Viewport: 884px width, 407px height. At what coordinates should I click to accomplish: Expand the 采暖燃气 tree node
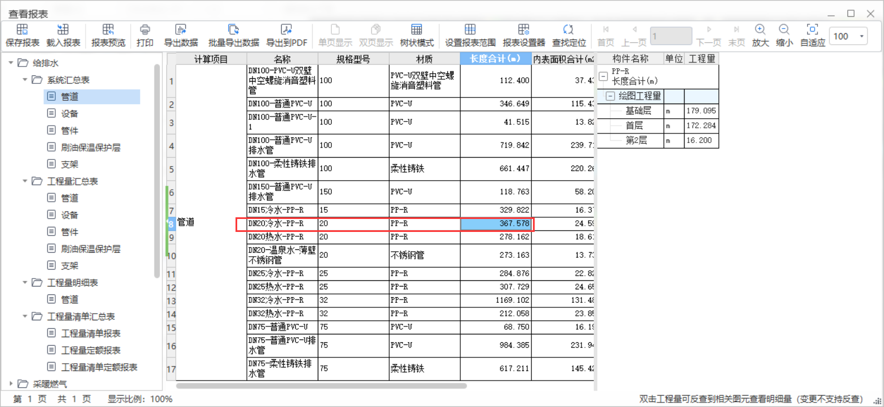coord(11,384)
